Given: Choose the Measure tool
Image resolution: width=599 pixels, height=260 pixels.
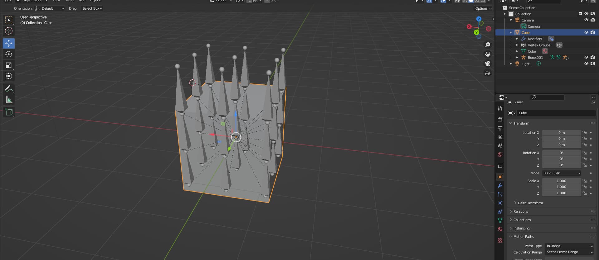Looking at the screenshot, I should click(9, 100).
